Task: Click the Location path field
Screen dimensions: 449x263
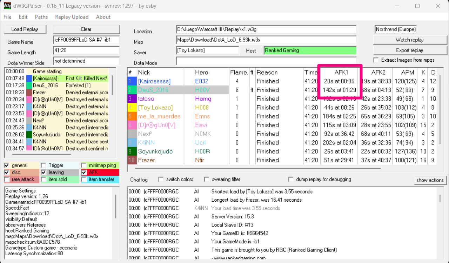Action: pyautogui.click(x=266, y=29)
